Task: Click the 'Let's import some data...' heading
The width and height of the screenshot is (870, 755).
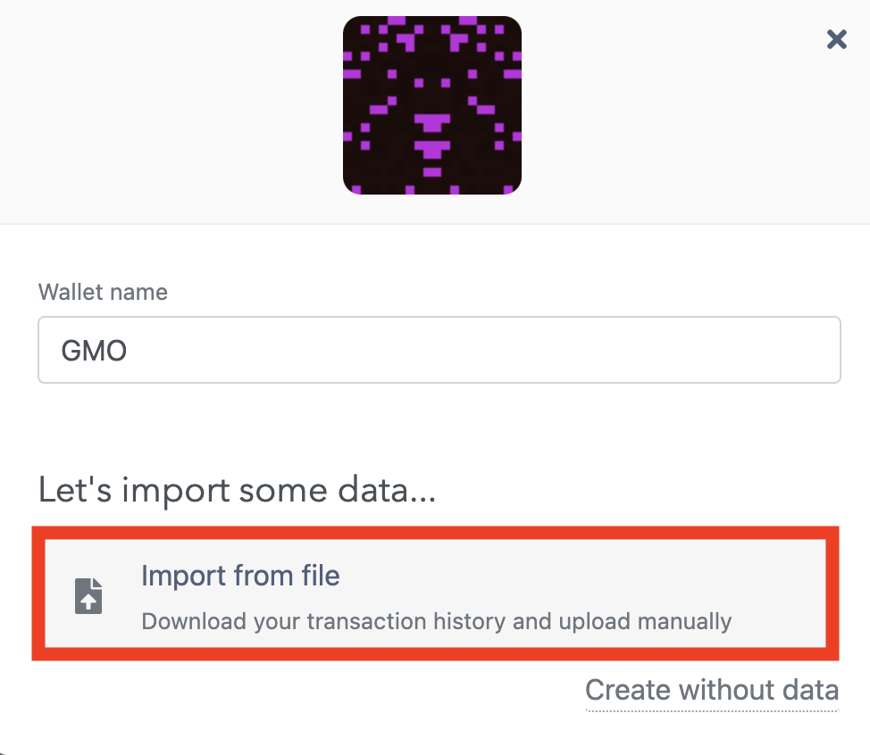Action: click(237, 490)
